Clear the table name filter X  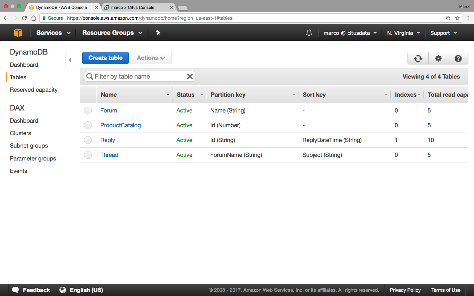190,76
